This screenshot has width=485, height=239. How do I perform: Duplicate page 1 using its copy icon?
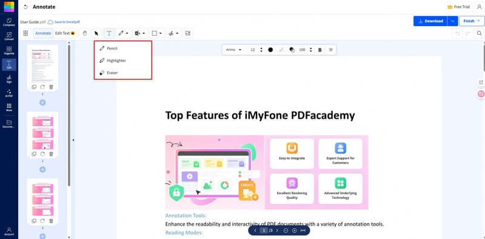[34, 87]
